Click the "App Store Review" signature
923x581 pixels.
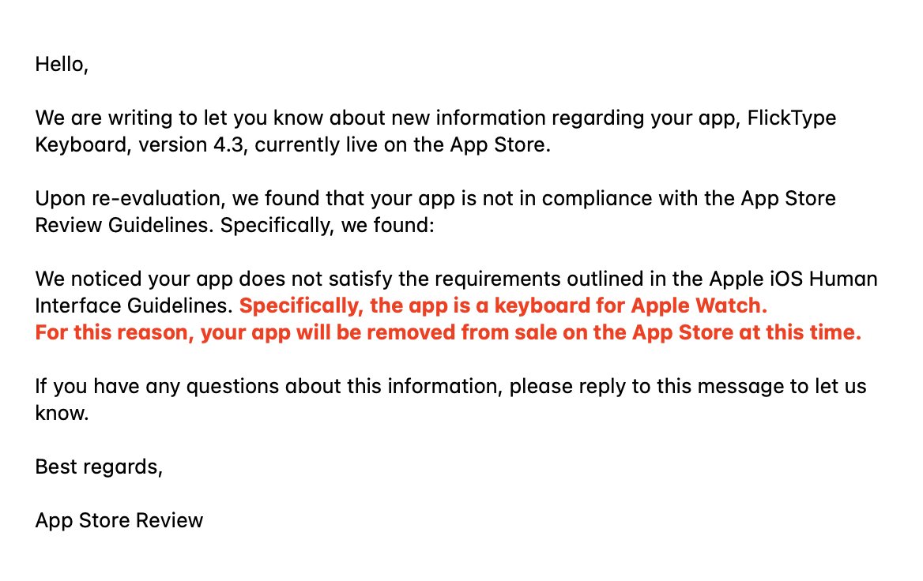point(119,521)
